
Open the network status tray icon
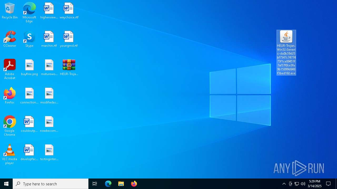click(297, 184)
